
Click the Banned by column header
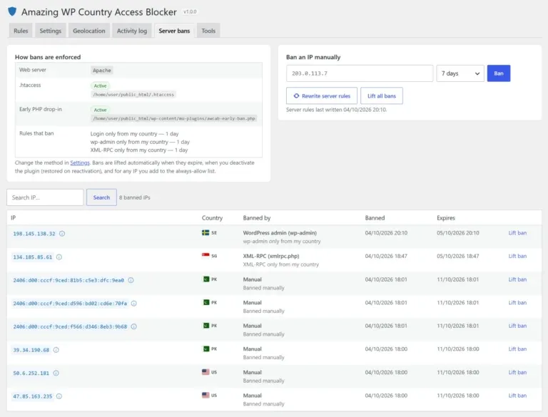(257, 218)
